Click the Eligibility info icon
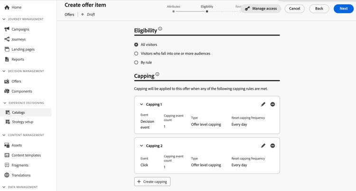 (160, 29)
